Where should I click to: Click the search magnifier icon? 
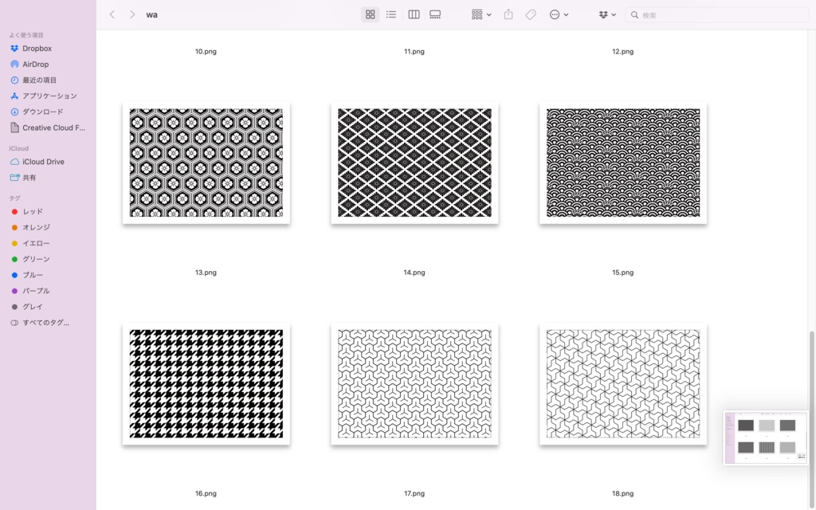click(634, 15)
